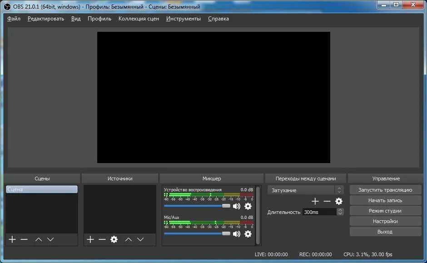Click Устройство воспроизведения 0.0 dB value
427x263 pixels.
[247, 190]
